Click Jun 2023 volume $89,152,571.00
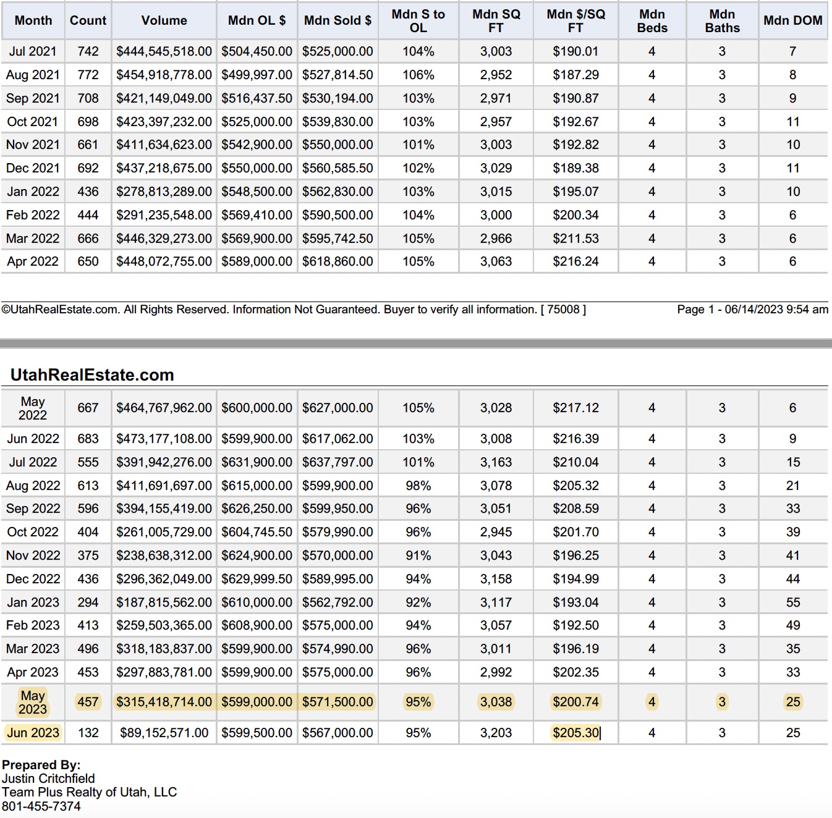Image resolution: width=832 pixels, height=818 pixels. point(164,733)
